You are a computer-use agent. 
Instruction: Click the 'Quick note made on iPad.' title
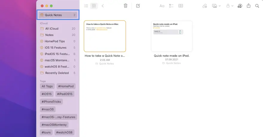pyautogui.click(x=172, y=56)
